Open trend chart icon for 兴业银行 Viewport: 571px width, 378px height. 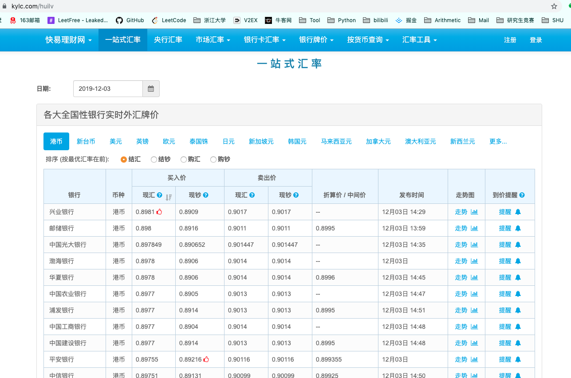tap(474, 212)
